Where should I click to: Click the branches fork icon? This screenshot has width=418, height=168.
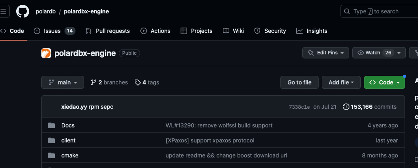94,82
